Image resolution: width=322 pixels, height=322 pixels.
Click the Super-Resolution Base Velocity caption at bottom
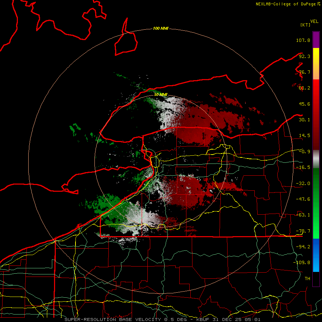coord(162,319)
